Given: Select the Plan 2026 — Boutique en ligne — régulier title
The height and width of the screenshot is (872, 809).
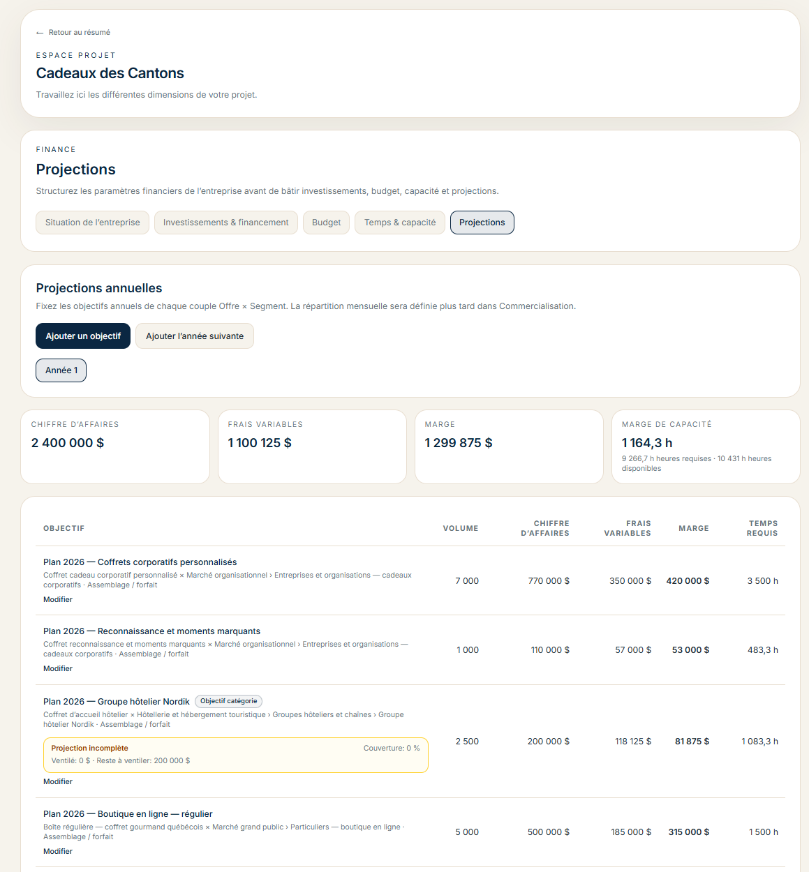Looking at the screenshot, I should pyautogui.click(x=128, y=814).
